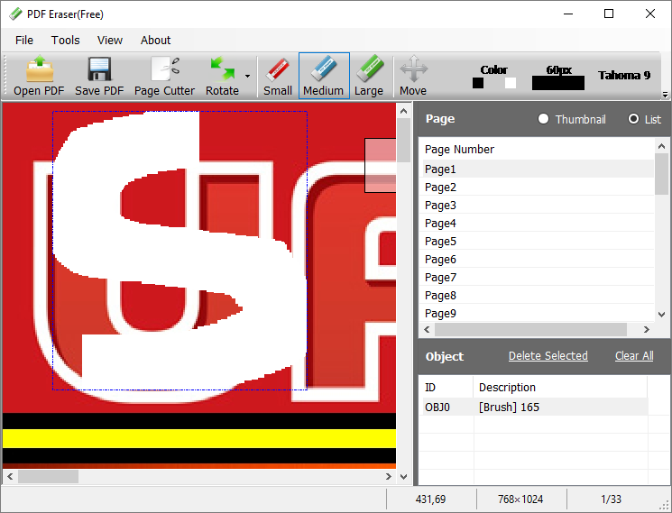Expand the toolbar overflow arrow
Viewport: 672px width, 513px height.
665,95
